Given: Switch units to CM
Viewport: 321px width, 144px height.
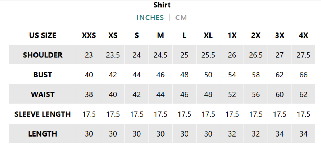Looking at the screenshot, I should point(181,18).
